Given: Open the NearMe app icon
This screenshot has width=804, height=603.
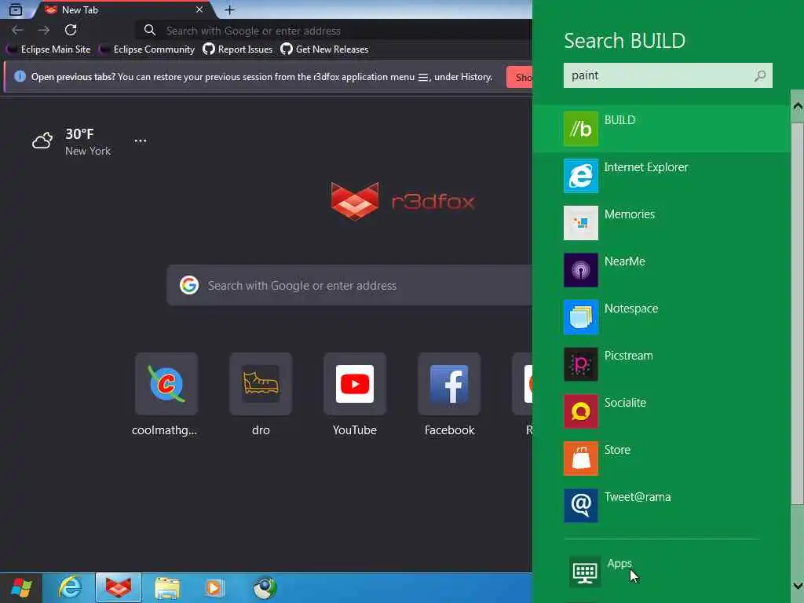Looking at the screenshot, I should [580, 270].
